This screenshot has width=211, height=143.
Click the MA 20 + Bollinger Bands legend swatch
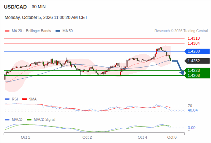point(7,31)
